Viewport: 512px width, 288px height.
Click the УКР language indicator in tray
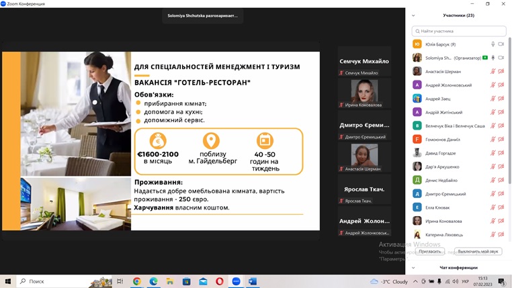click(466, 281)
